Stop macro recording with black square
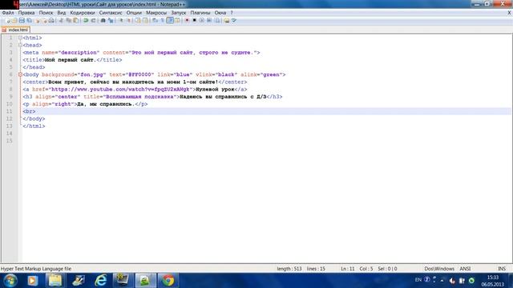This screenshot has width=513, height=288. pyautogui.click(x=194, y=21)
